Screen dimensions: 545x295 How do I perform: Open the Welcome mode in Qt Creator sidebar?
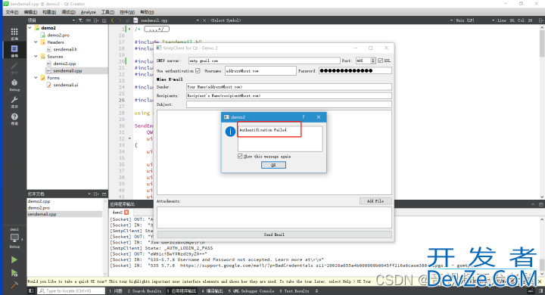14,34
